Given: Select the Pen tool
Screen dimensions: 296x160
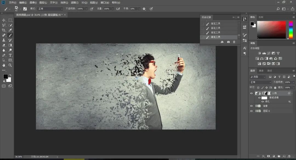Looking at the screenshot, I should click(x=4, y=55).
